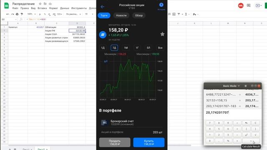The width and height of the screenshot is (267, 150).
Task: Click the calculator C clear button
Action: click(x=255, y=123)
